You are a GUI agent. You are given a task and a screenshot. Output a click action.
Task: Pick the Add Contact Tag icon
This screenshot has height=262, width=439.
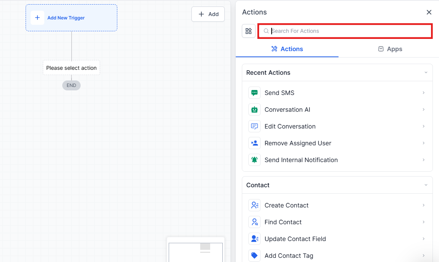point(254,256)
